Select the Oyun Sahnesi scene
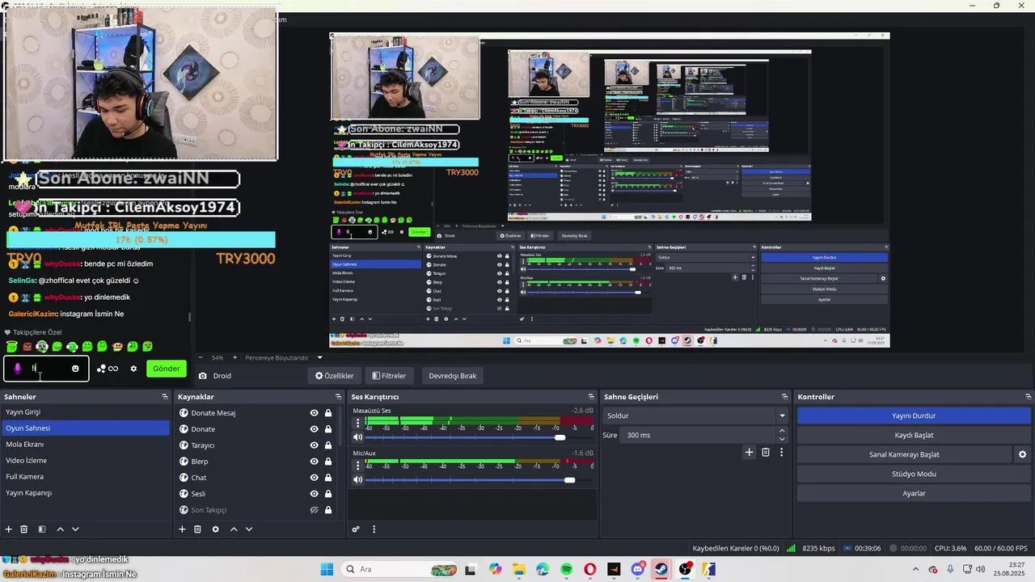 86,428
